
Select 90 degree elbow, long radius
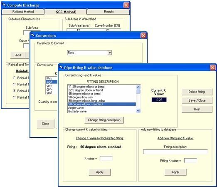click(102, 101)
